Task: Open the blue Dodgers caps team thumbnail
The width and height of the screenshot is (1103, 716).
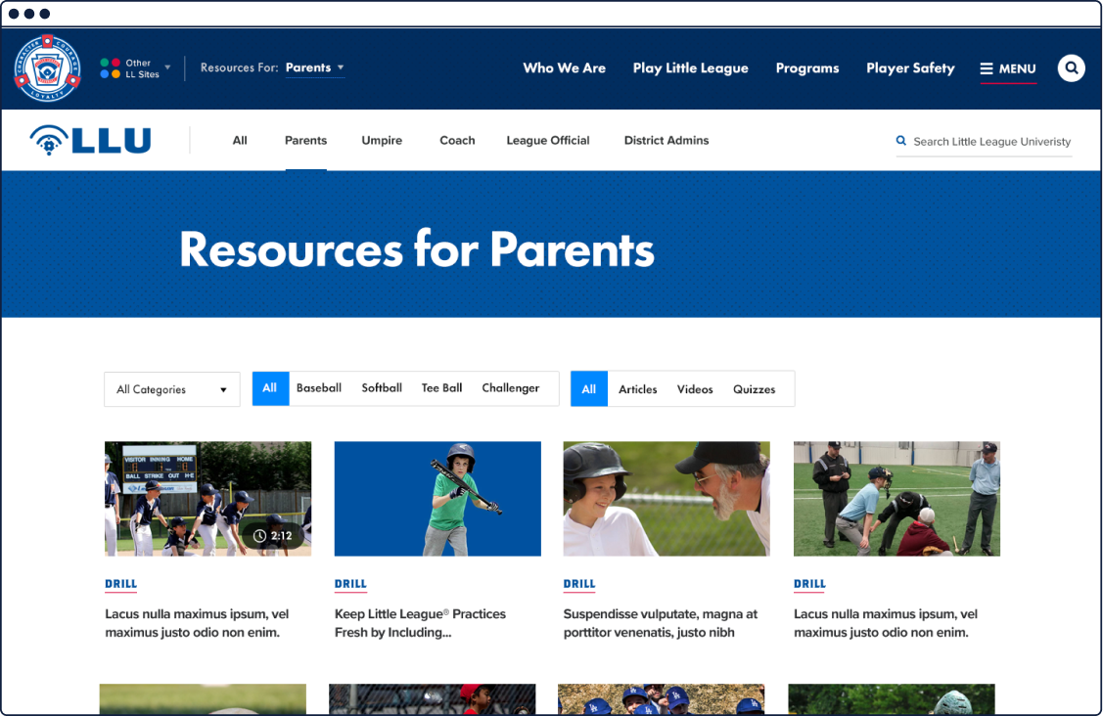Action: coord(662,699)
